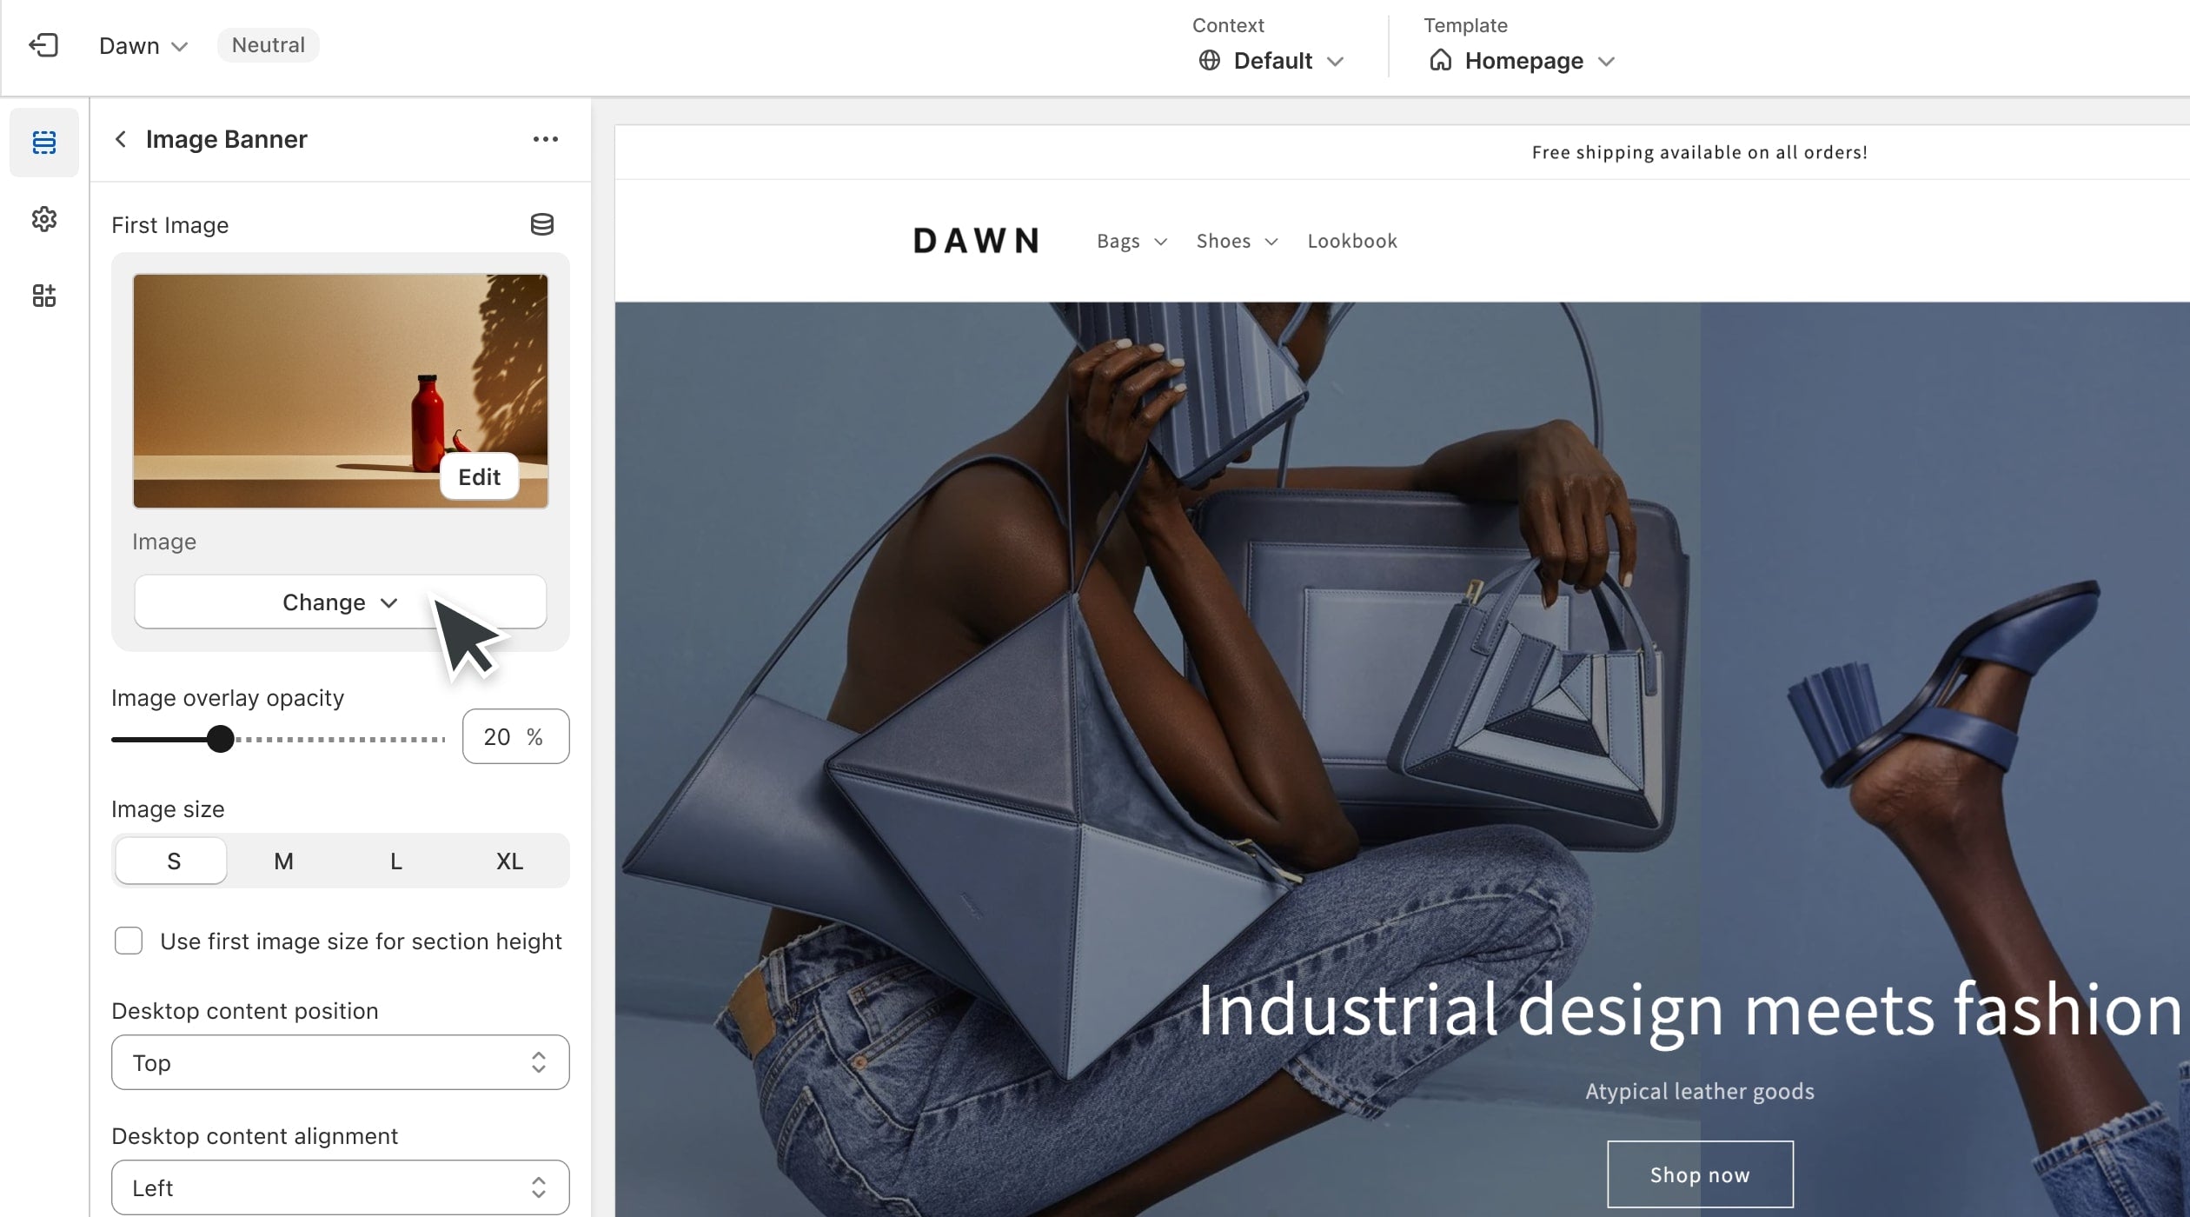
Task: Click the back arrow to exit Image Banner
Action: pos(122,139)
